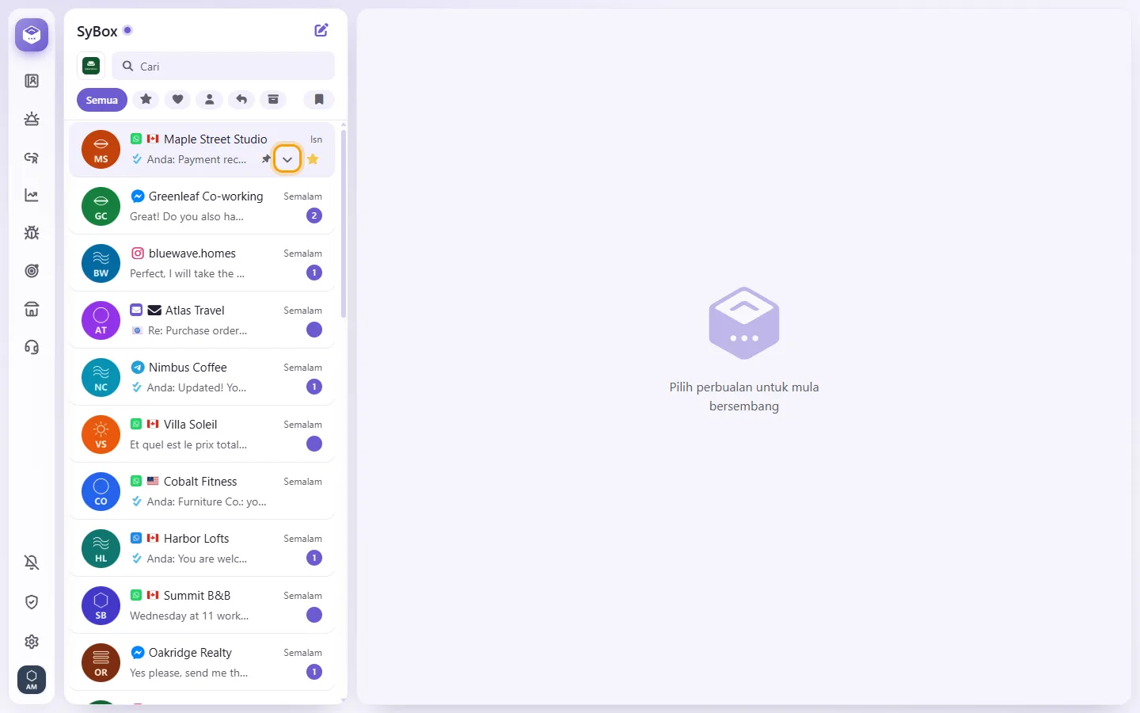
Task: Filter conversations by heart favorites
Action: point(178,100)
